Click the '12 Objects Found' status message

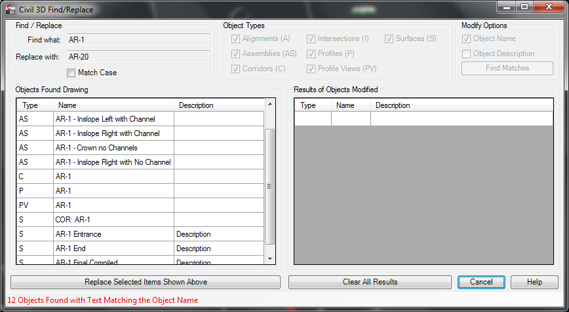click(x=103, y=300)
